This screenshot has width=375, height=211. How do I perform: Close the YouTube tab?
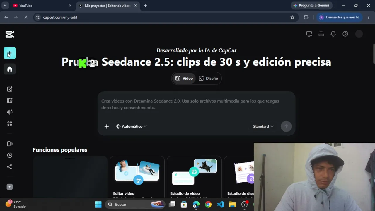coord(70,6)
